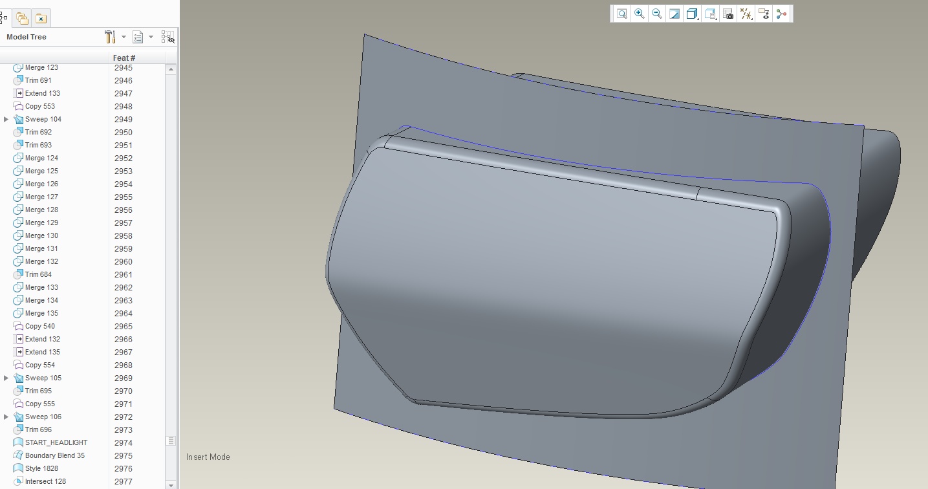Viewport: 928px width, 489px height.
Task: Select the Copy 555 feature
Action: tap(40, 404)
